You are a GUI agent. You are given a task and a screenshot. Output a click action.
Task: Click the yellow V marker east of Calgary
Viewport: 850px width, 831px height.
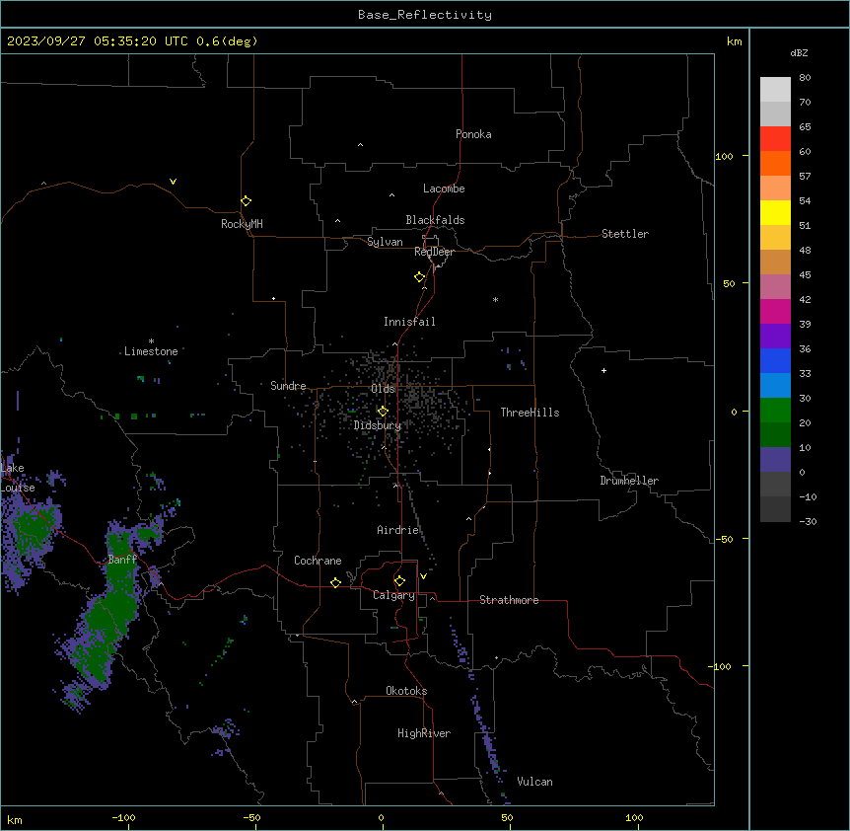point(423,576)
